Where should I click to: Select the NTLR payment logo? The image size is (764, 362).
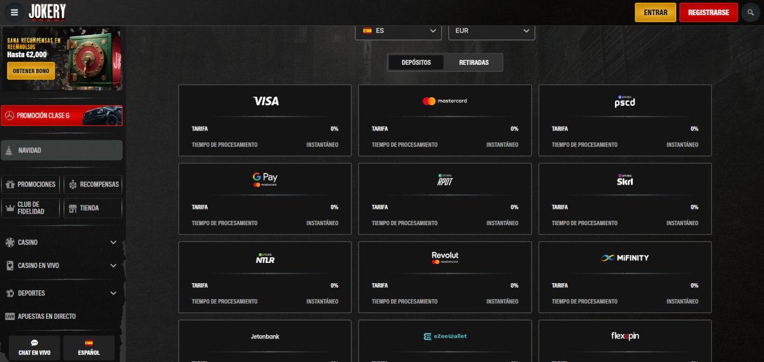tap(265, 258)
